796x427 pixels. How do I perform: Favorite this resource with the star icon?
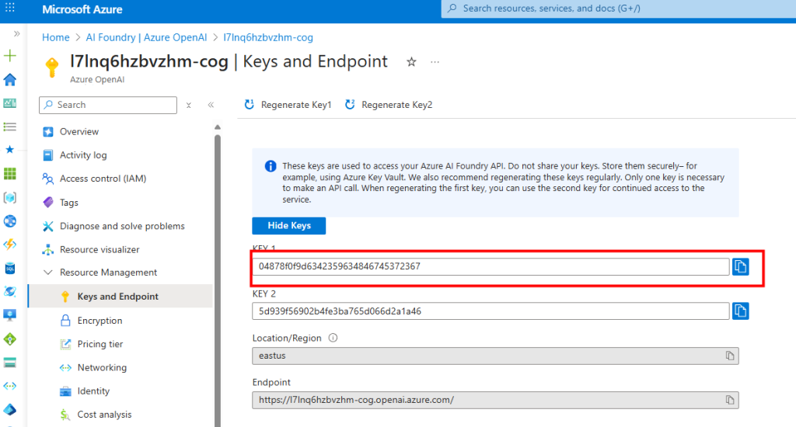(411, 62)
